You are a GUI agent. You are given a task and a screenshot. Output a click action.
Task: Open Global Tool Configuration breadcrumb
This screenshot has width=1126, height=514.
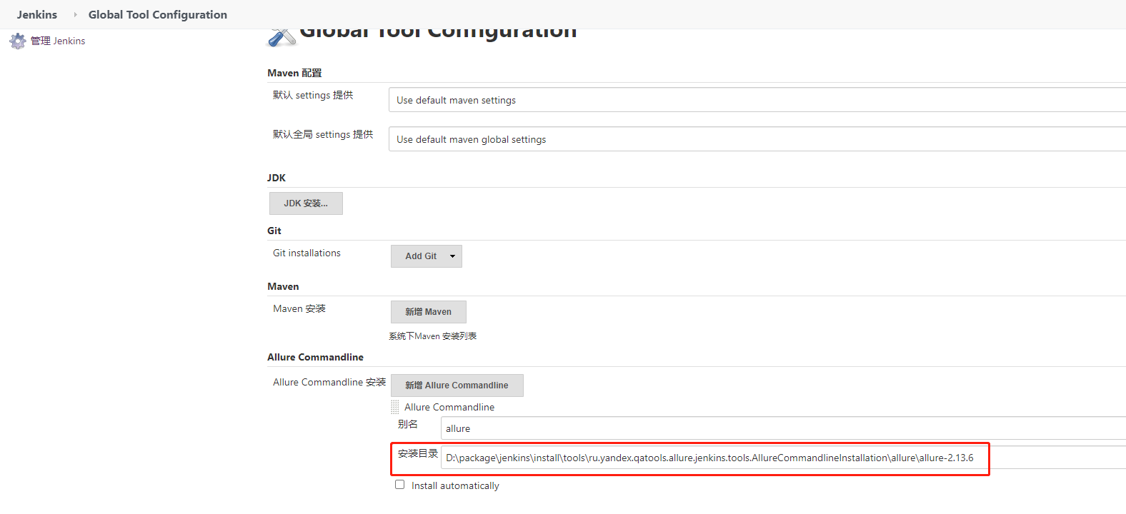(158, 14)
